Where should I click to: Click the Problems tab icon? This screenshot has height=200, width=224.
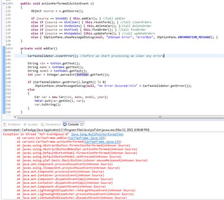point(5,124)
